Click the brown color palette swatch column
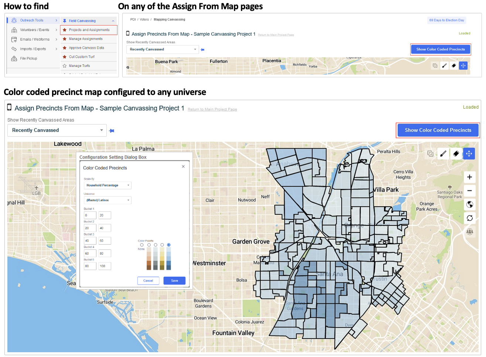 click(149, 259)
